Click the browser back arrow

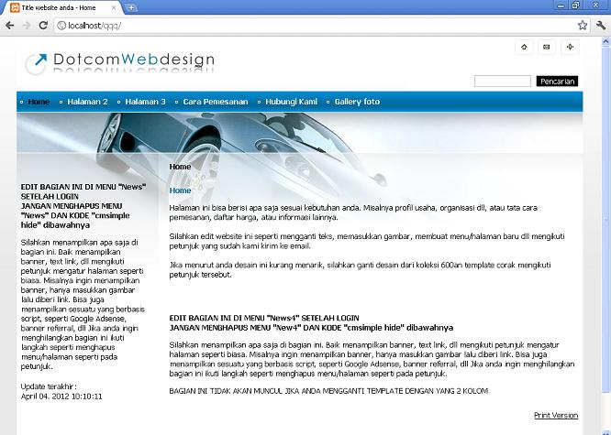10,26
